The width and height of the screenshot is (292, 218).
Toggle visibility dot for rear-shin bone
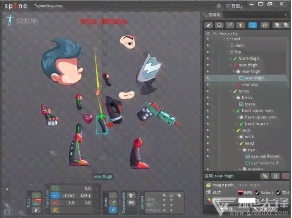pos(208,84)
